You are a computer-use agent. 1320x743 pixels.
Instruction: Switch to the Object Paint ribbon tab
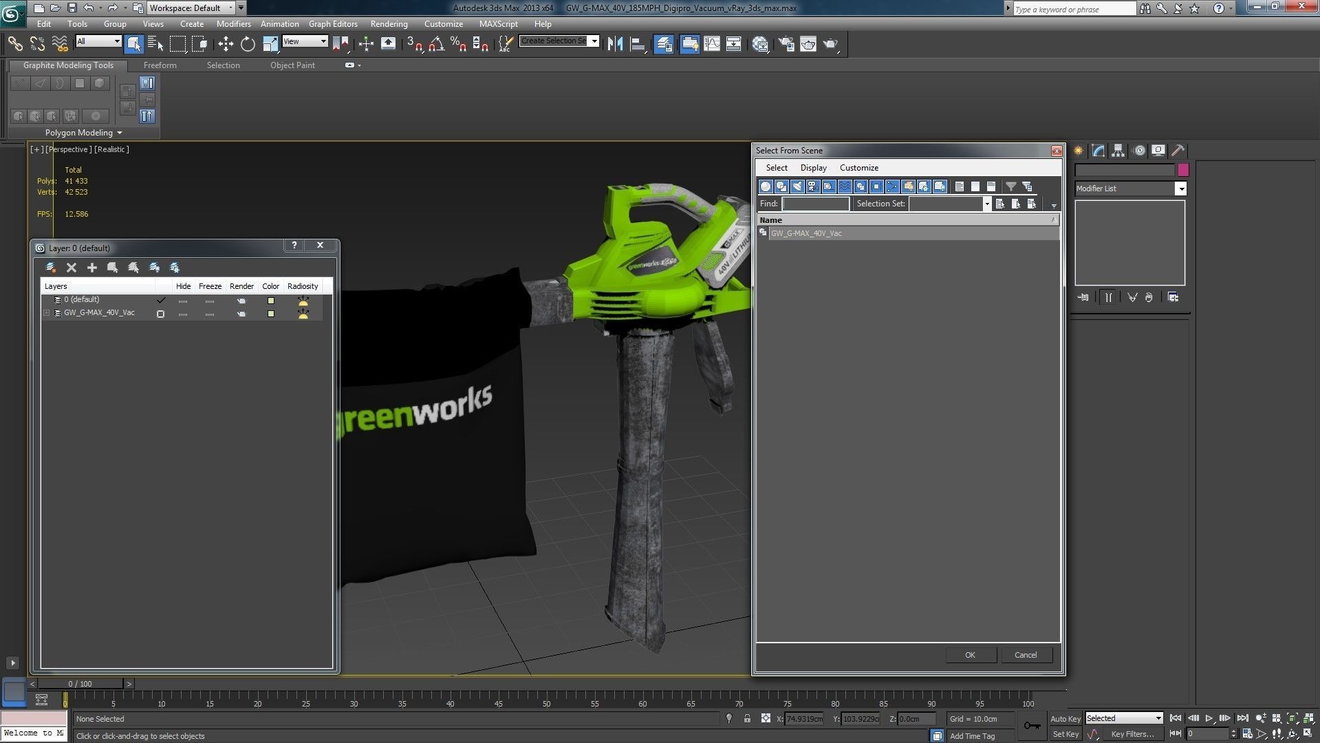coord(292,65)
